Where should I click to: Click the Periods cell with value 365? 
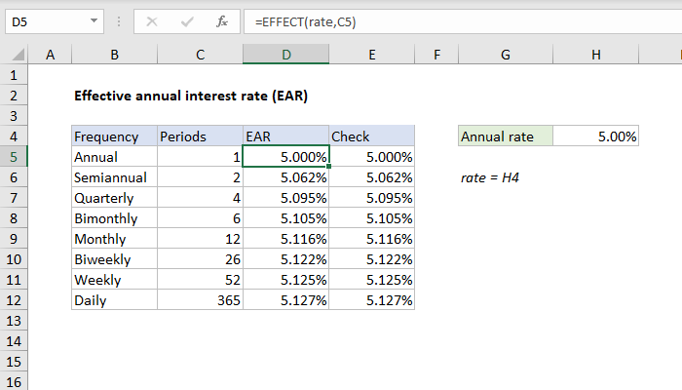tap(200, 300)
